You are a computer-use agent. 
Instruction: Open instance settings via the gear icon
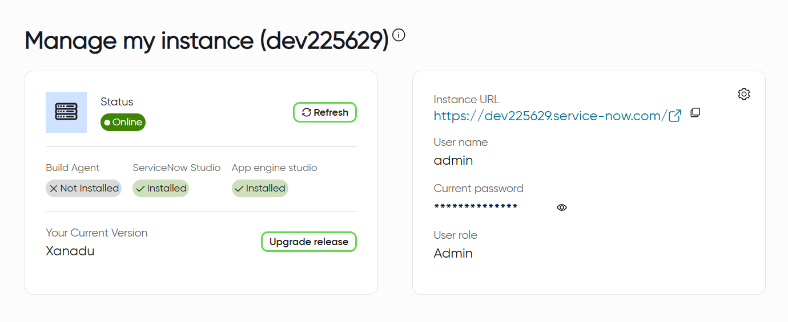[x=743, y=94]
